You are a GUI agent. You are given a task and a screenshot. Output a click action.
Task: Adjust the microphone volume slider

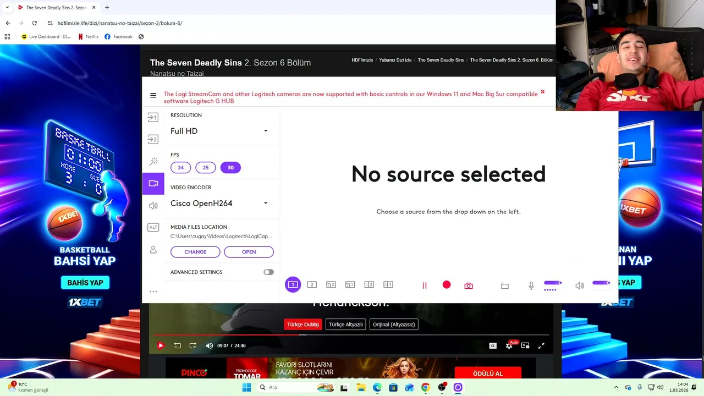click(553, 283)
